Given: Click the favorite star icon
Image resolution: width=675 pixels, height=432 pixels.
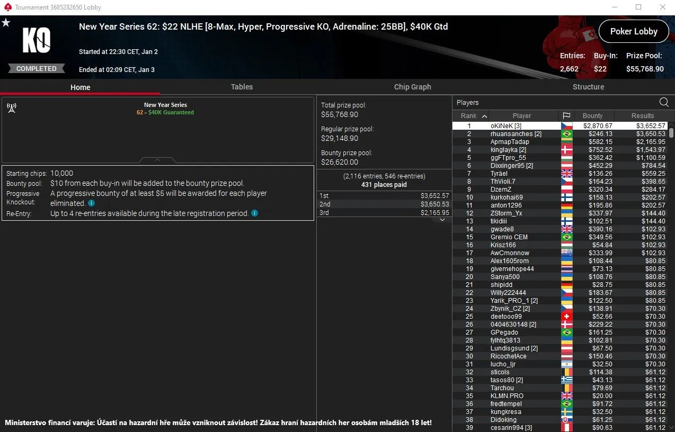Looking at the screenshot, I should pyautogui.click(x=6, y=22).
